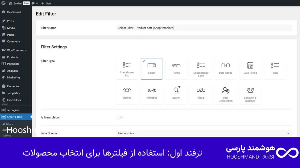
Task: Choose the Visual filter type
Action: (x=201, y=94)
